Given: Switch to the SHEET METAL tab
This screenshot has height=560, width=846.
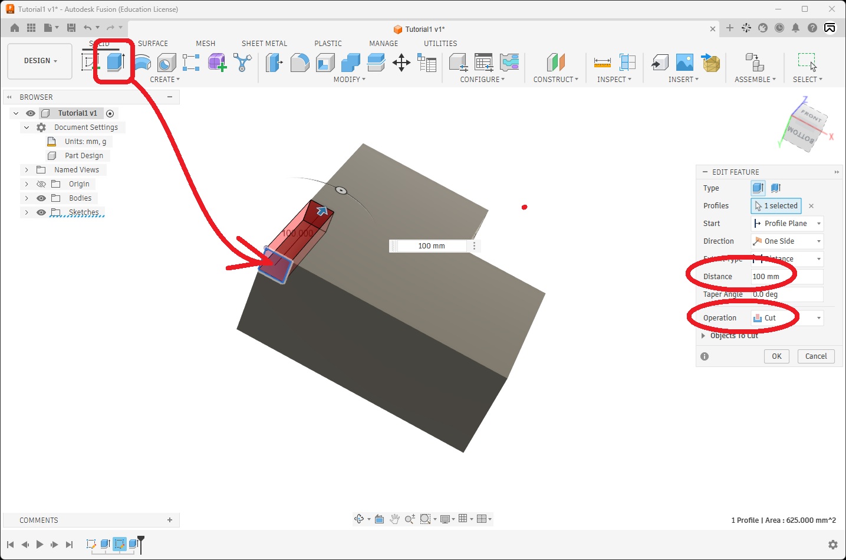Looking at the screenshot, I should coord(264,44).
